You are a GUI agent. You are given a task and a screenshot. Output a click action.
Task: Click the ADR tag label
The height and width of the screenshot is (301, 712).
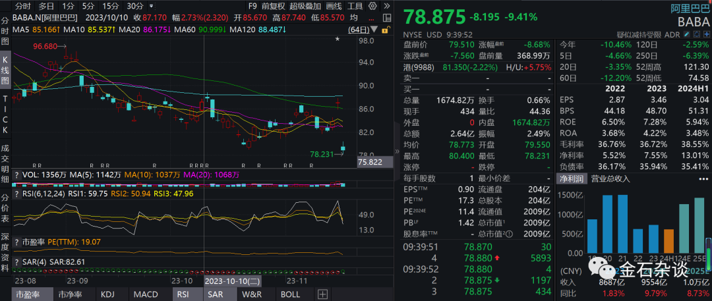(673, 34)
